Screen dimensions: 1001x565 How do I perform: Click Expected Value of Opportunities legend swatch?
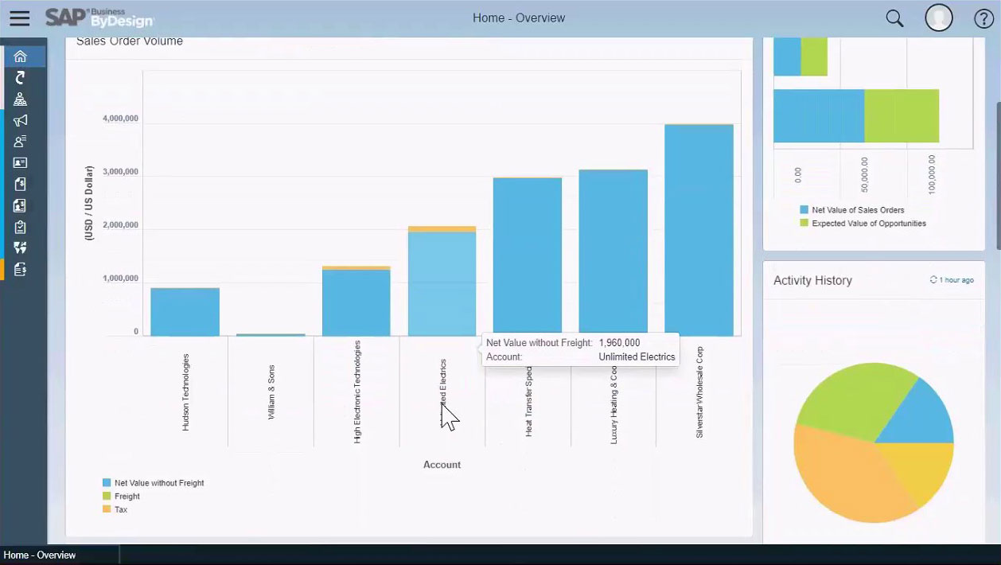click(804, 224)
